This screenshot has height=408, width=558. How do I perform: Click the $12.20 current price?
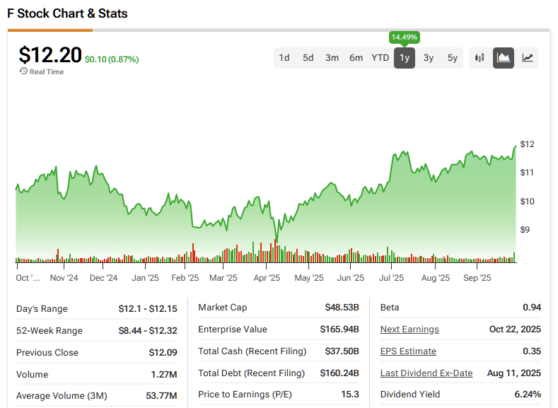pos(50,55)
